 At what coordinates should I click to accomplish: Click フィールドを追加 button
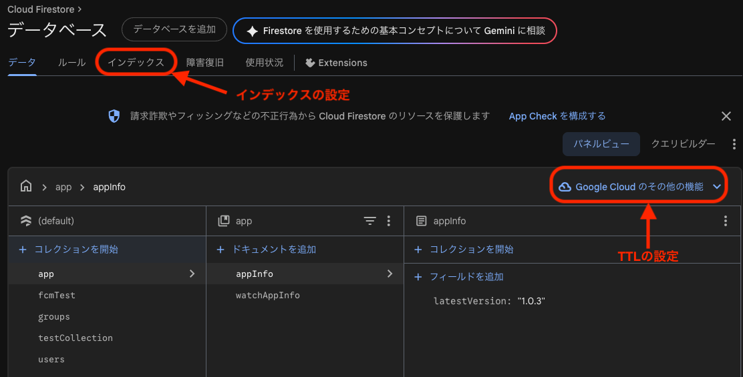458,277
